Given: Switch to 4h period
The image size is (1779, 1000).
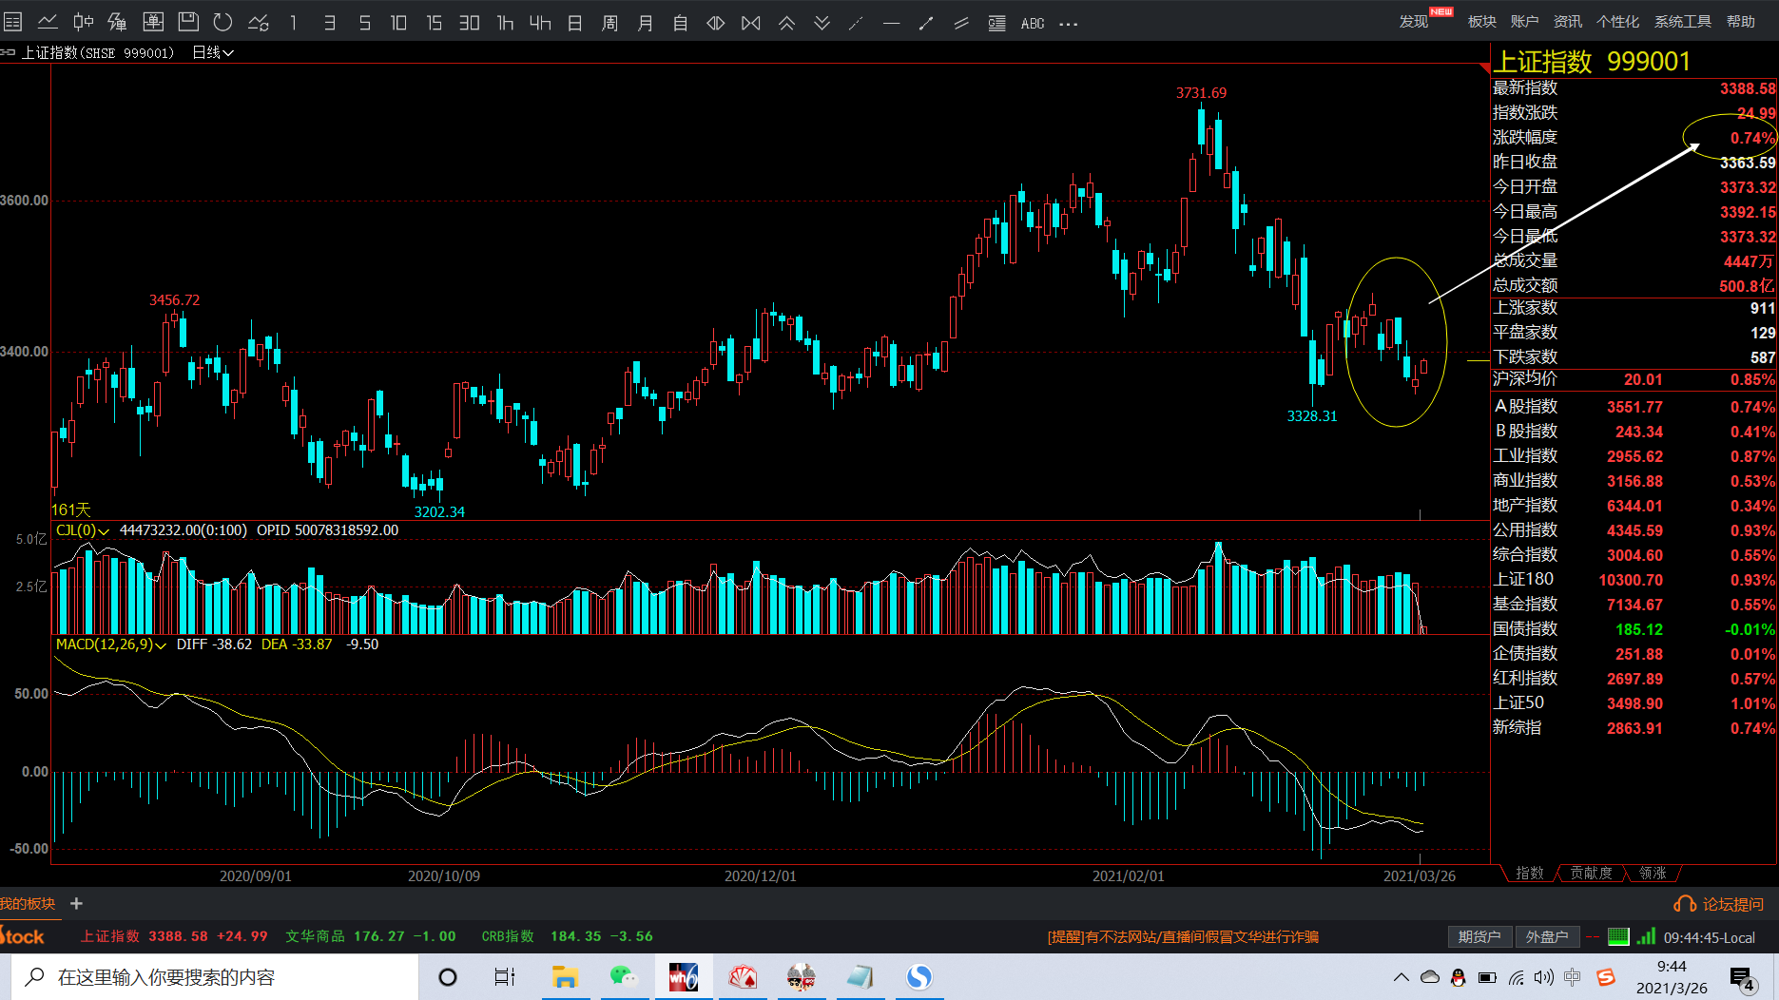Looking at the screenshot, I should [540, 22].
